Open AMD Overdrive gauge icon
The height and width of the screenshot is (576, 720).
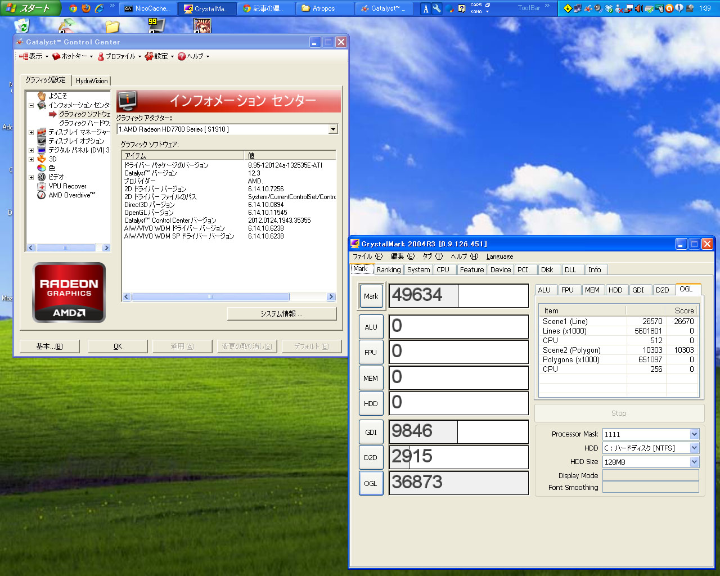42,195
